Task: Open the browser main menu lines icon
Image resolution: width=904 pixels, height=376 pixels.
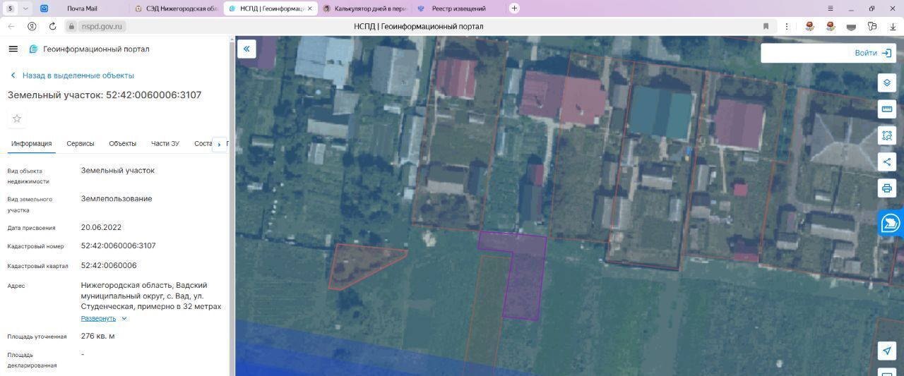Action: tap(831, 8)
